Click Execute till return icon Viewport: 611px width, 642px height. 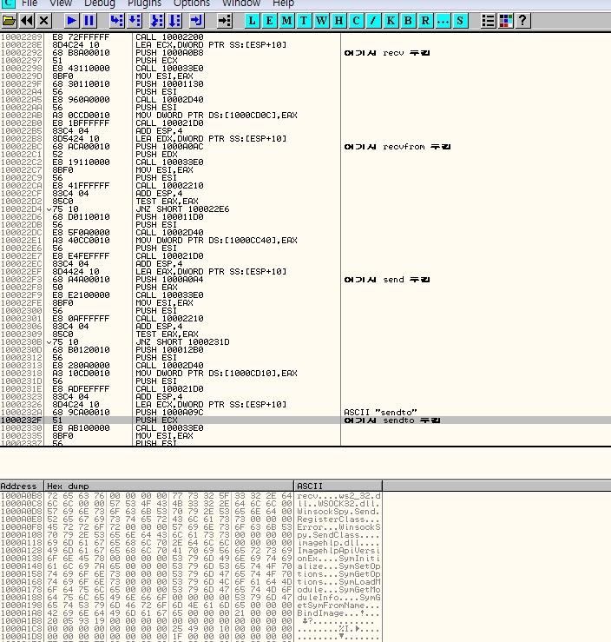[196, 21]
